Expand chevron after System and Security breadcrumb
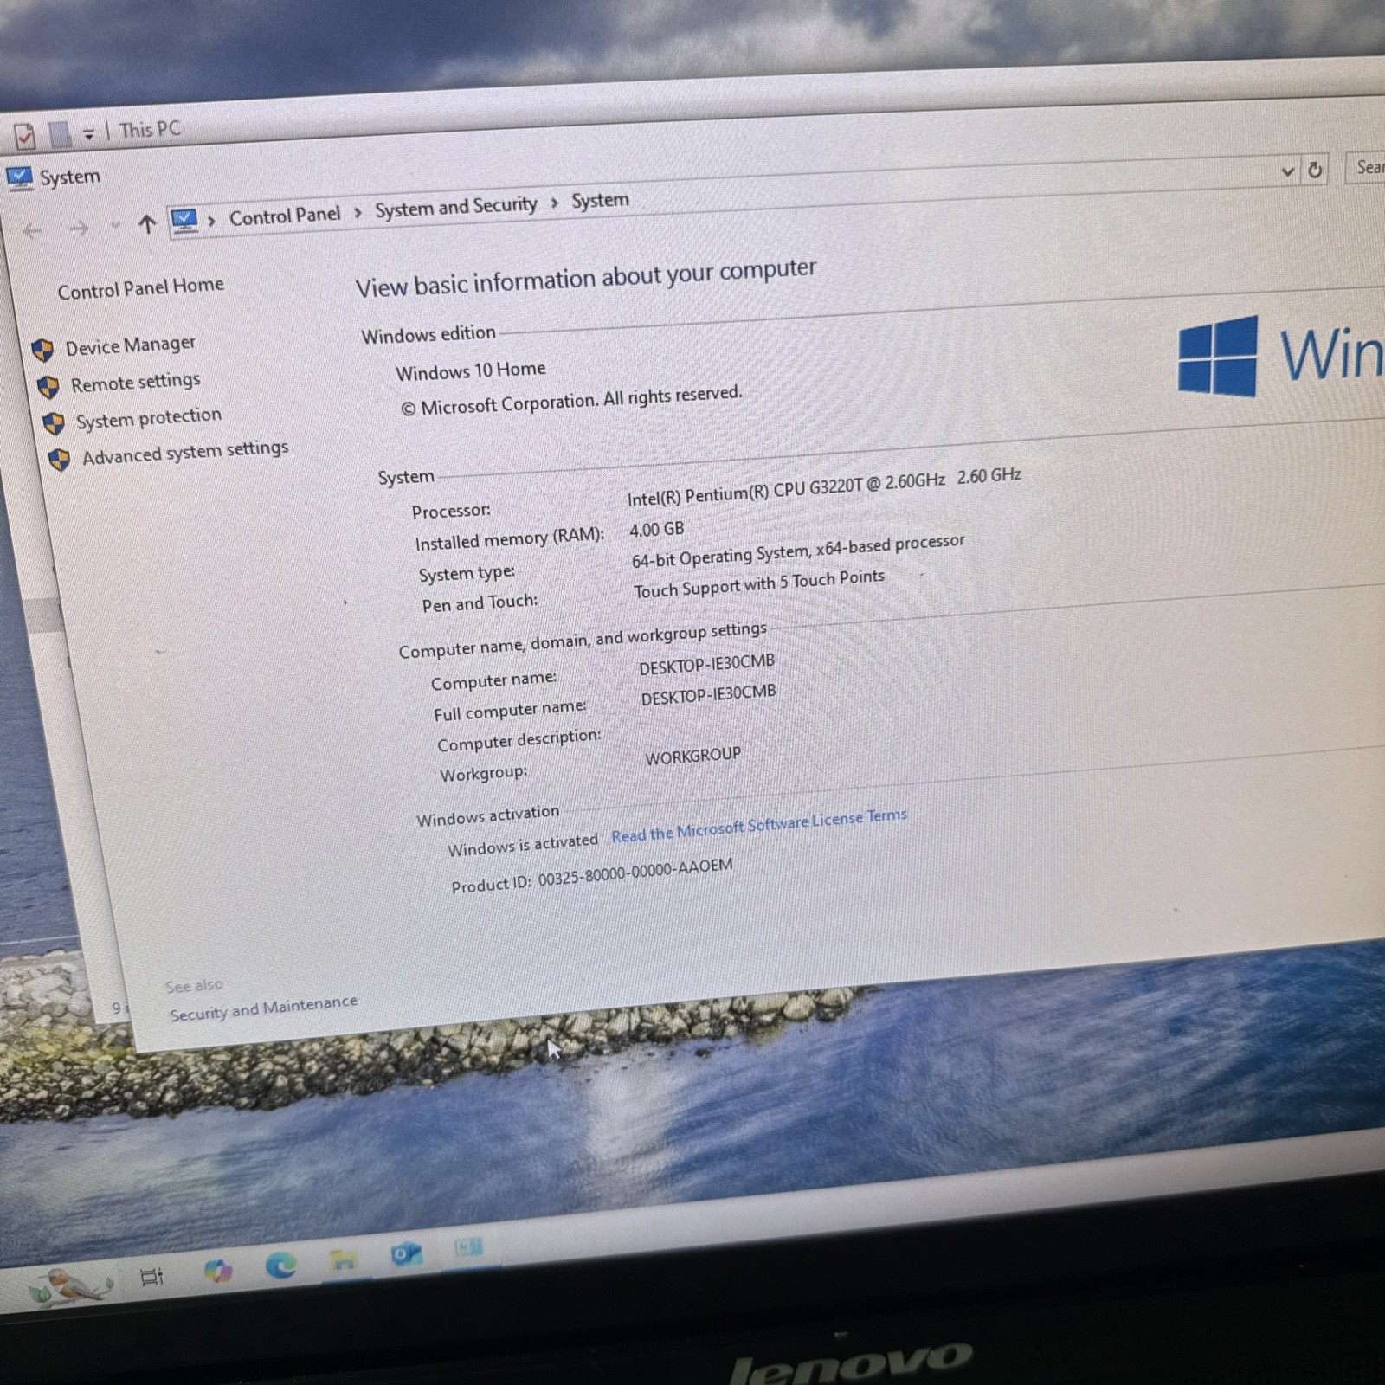1385x1385 pixels. pyautogui.click(x=555, y=203)
